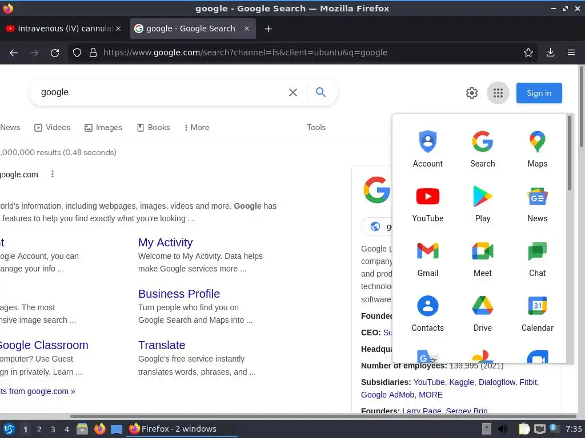Image resolution: width=585 pixels, height=438 pixels.
Task: Open Dialogflow subsidiary link
Action: coord(496,382)
